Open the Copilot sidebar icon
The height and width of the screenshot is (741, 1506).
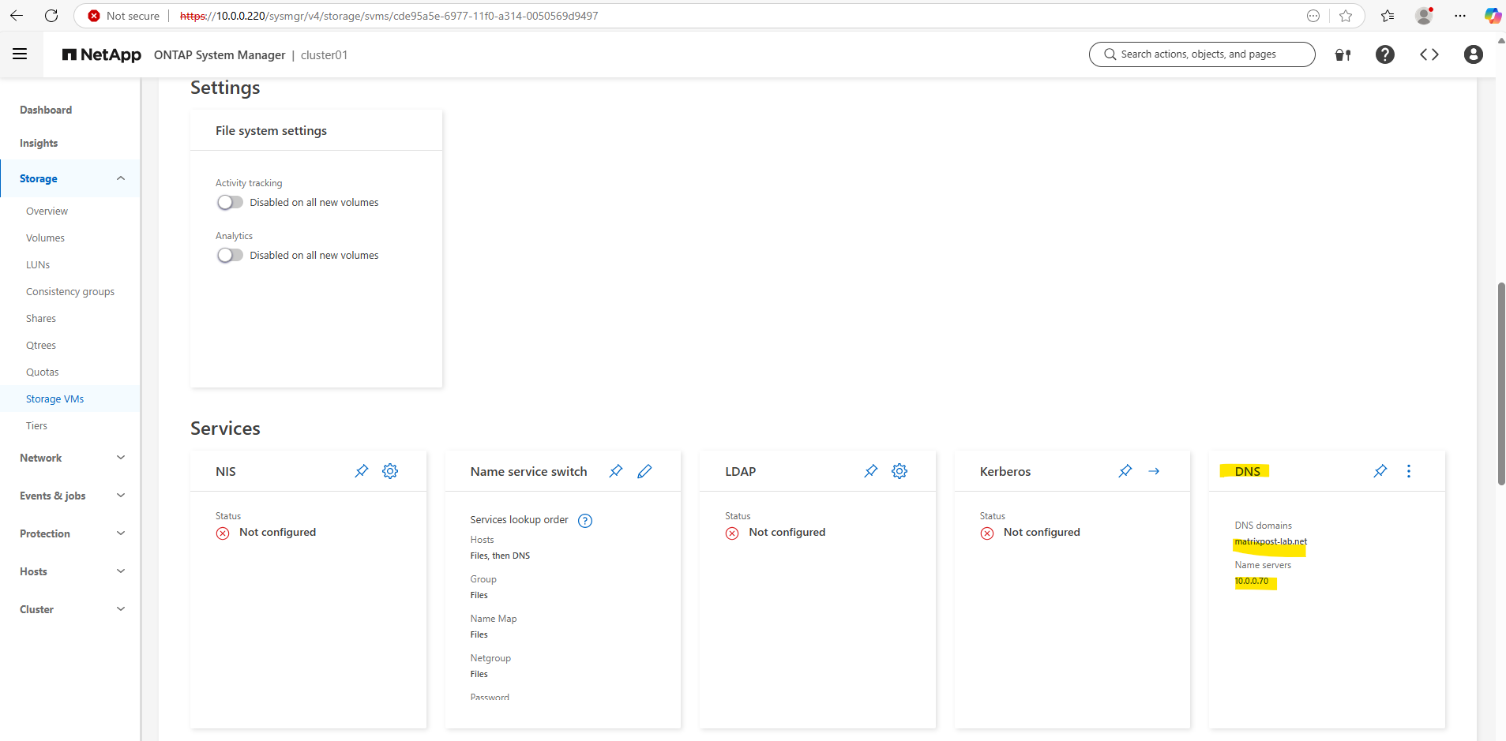click(x=1492, y=16)
